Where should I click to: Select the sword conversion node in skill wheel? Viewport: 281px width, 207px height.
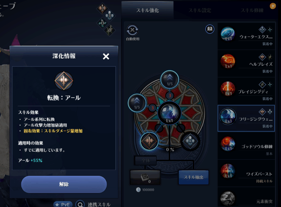point(149,141)
